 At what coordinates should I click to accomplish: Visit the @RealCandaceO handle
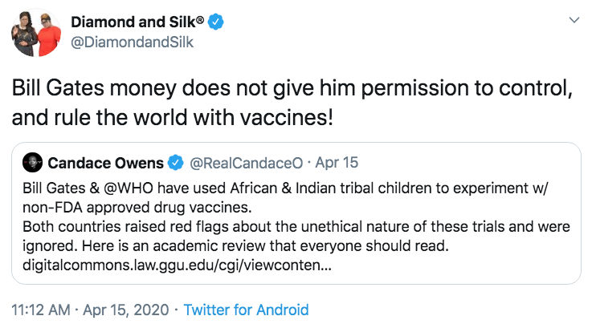[x=246, y=163]
